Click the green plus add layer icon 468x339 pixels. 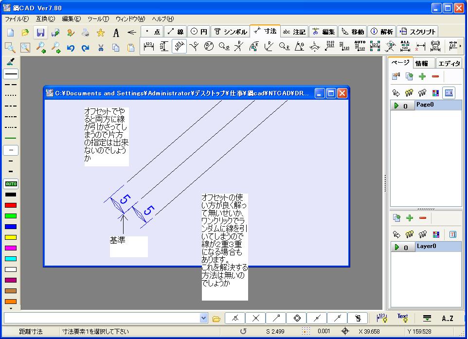pyautogui.click(x=410, y=218)
